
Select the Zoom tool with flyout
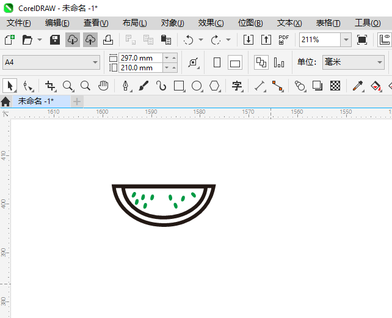click(68, 86)
